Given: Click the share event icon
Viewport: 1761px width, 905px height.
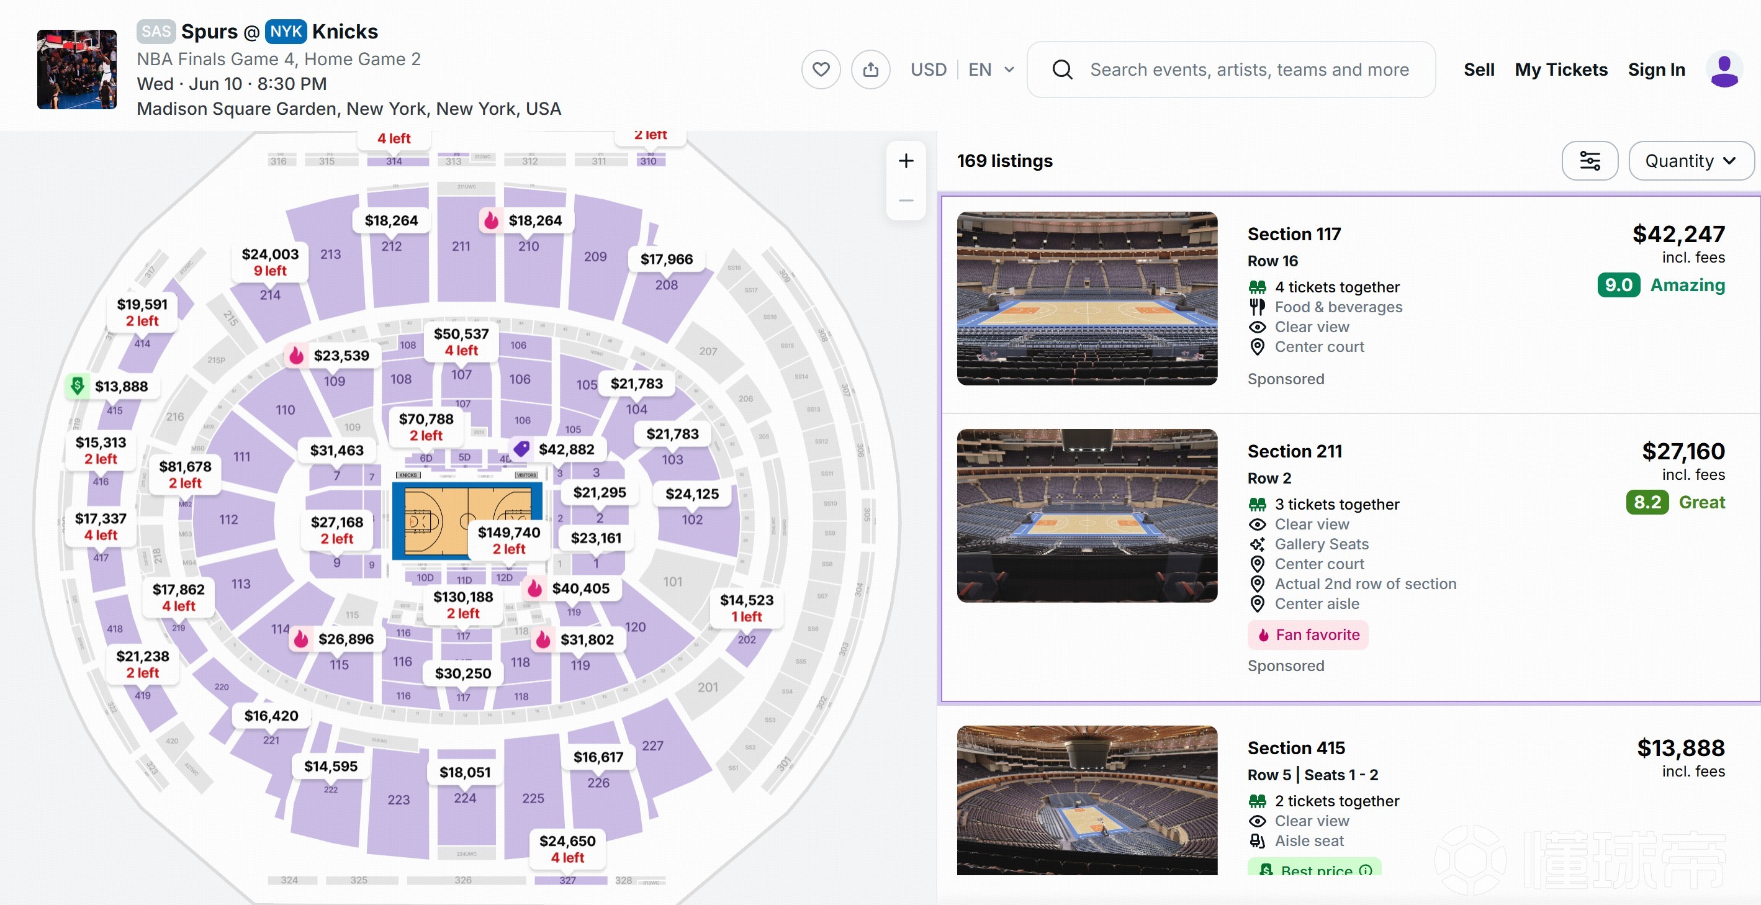Looking at the screenshot, I should pos(870,70).
